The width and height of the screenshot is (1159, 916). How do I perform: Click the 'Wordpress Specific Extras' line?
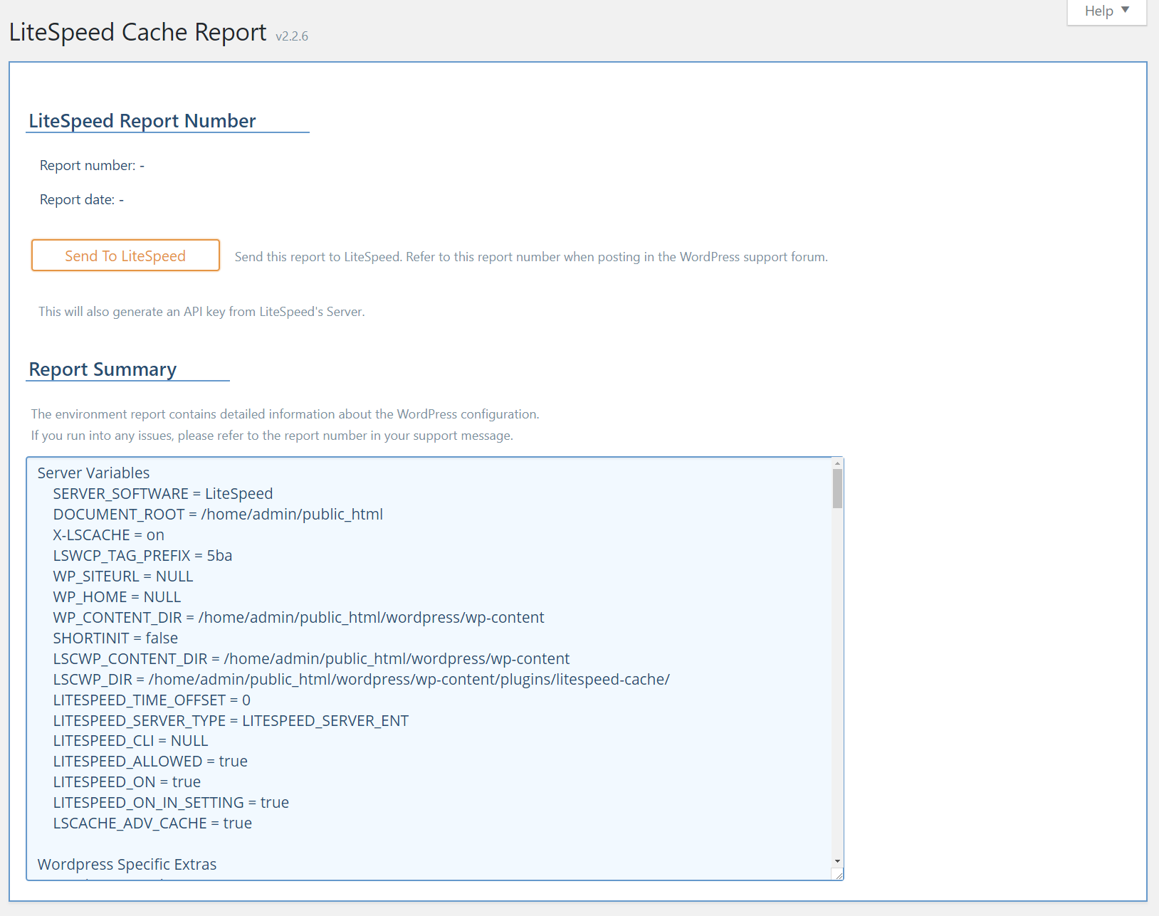[x=127, y=865]
